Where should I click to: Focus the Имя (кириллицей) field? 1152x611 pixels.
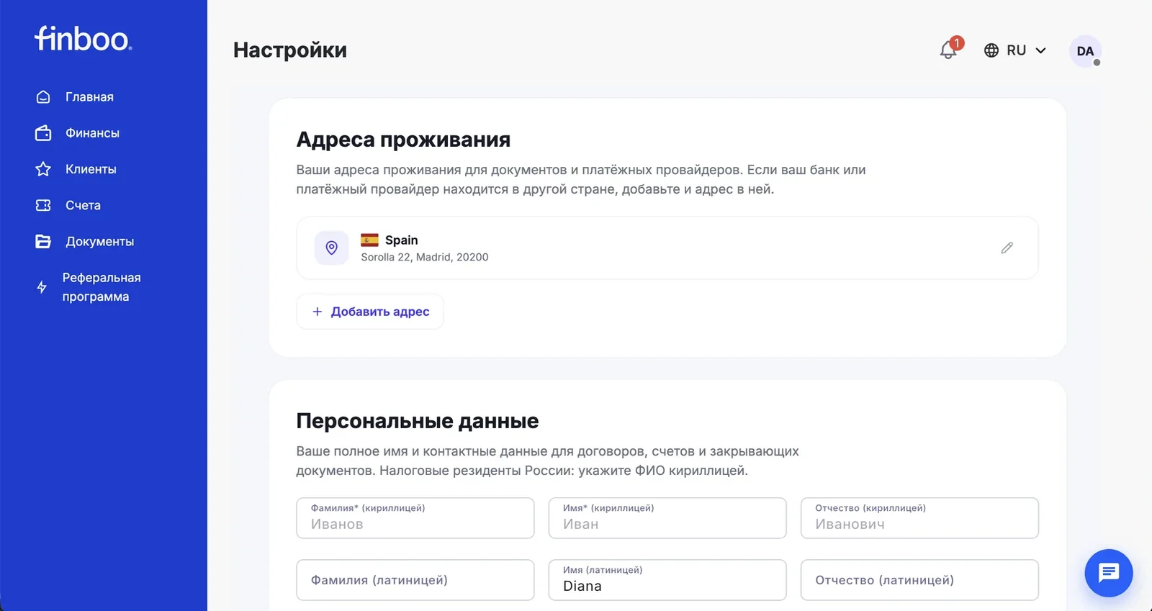pyautogui.click(x=667, y=518)
